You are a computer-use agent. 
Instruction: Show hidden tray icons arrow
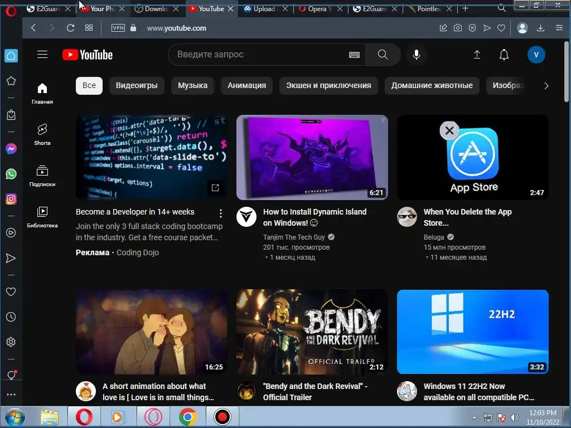click(x=474, y=417)
